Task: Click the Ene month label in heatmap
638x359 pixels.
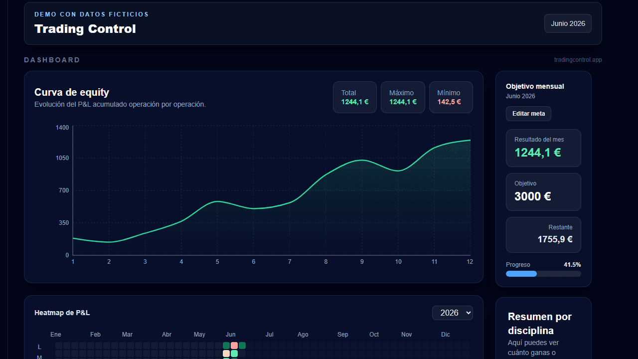Action: [56, 335]
